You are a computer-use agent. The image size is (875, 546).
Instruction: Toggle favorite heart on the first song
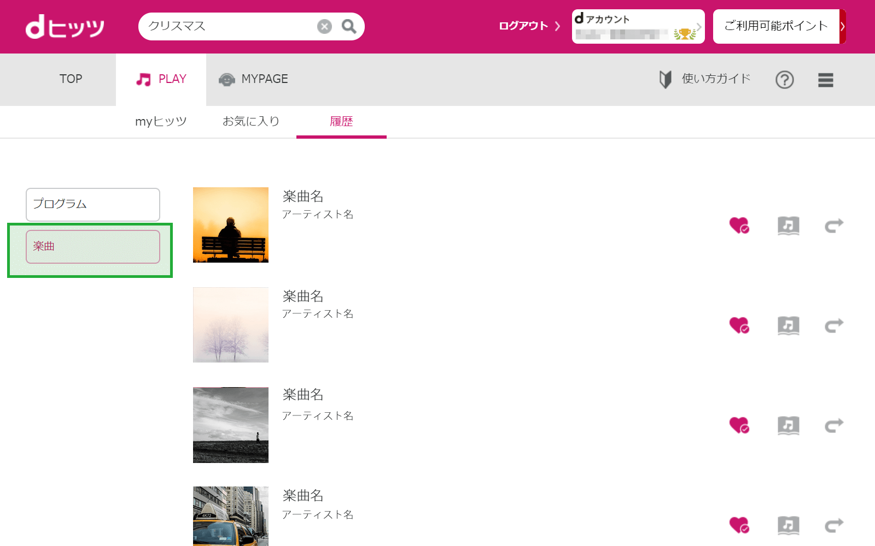739,225
